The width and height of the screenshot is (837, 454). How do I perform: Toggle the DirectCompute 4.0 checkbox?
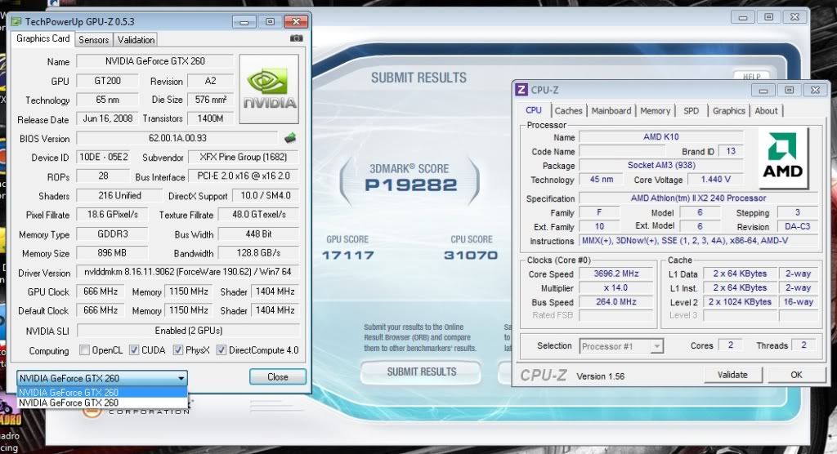(221, 350)
